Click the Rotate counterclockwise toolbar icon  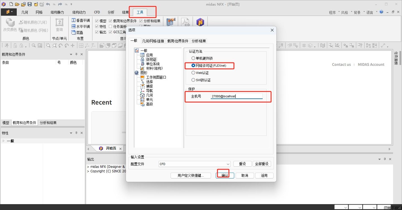point(61,45)
